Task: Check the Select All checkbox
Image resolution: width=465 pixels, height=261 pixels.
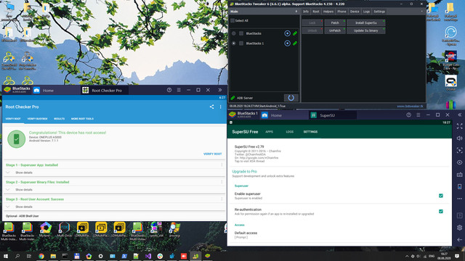Action: 232,21
